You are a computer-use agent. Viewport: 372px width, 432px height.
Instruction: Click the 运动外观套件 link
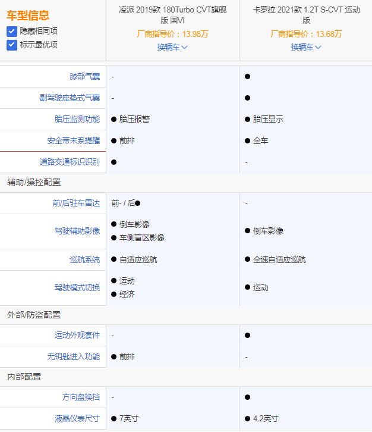point(77,335)
